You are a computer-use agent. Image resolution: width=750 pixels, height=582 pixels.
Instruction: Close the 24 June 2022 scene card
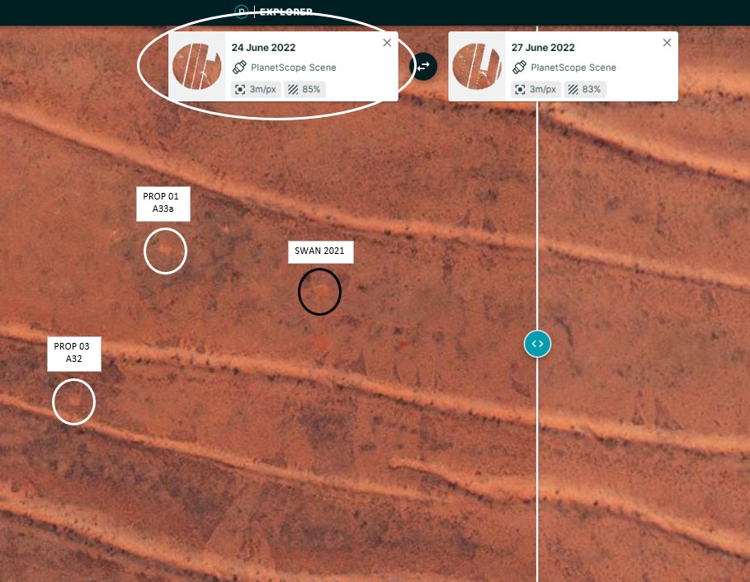(x=387, y=43)
